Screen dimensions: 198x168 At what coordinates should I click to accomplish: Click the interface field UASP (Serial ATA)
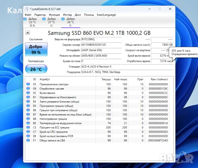pyautogui.click(x=101, y=50)
